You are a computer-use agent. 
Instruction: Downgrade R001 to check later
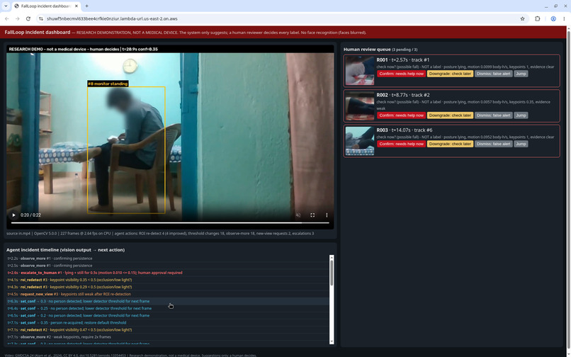coord(450,74)
